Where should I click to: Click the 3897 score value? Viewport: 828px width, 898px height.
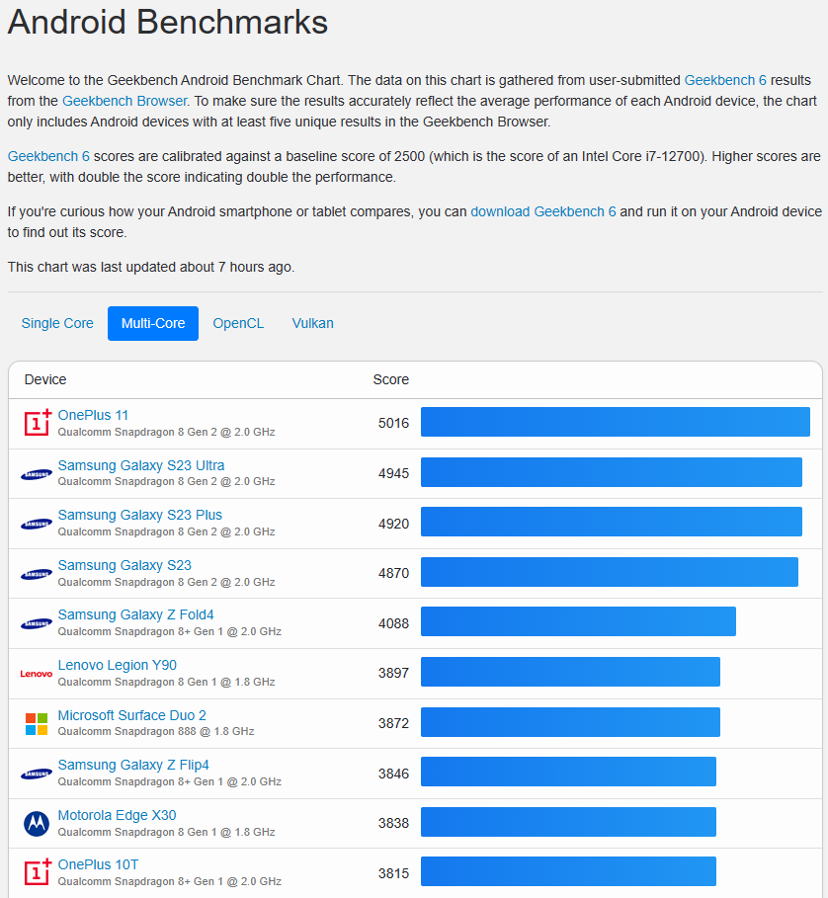[x=393, y=673]
